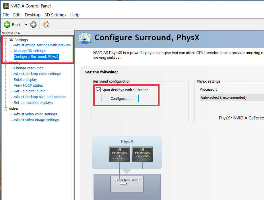This screenshot has width=264, height=200.
Task: Open the Edit menu
Action: [17, 15]
